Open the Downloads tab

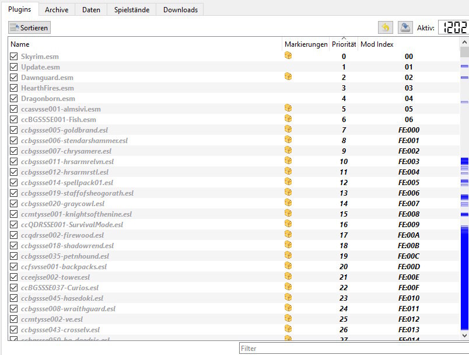click(180, 9)
